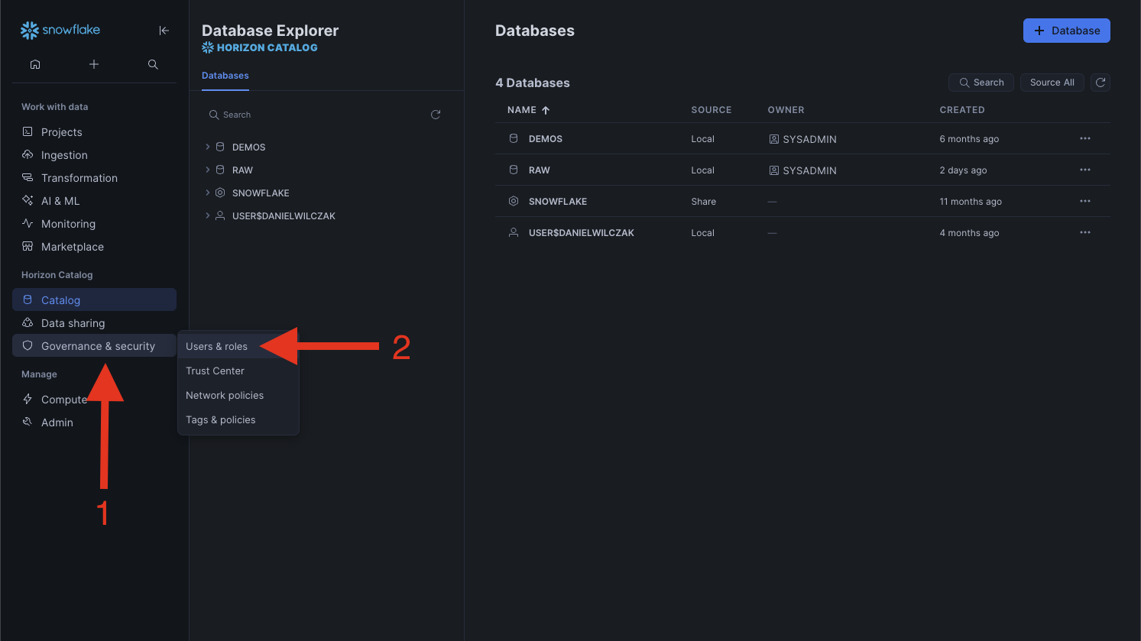Expand the RAW database tree node
This screenshot has height=641, width=1141.
[208, 170]
